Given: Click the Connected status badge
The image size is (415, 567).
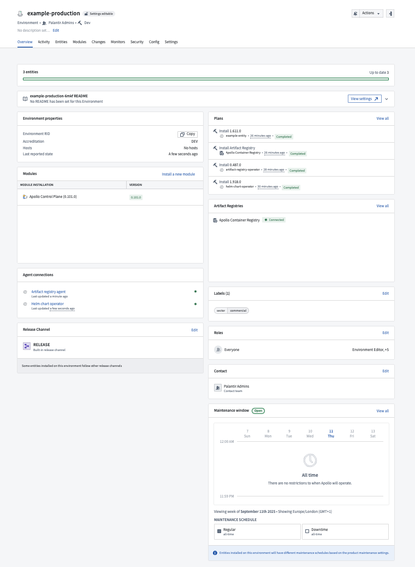Looking at the screenshot, I should click(x=274, y=220).
